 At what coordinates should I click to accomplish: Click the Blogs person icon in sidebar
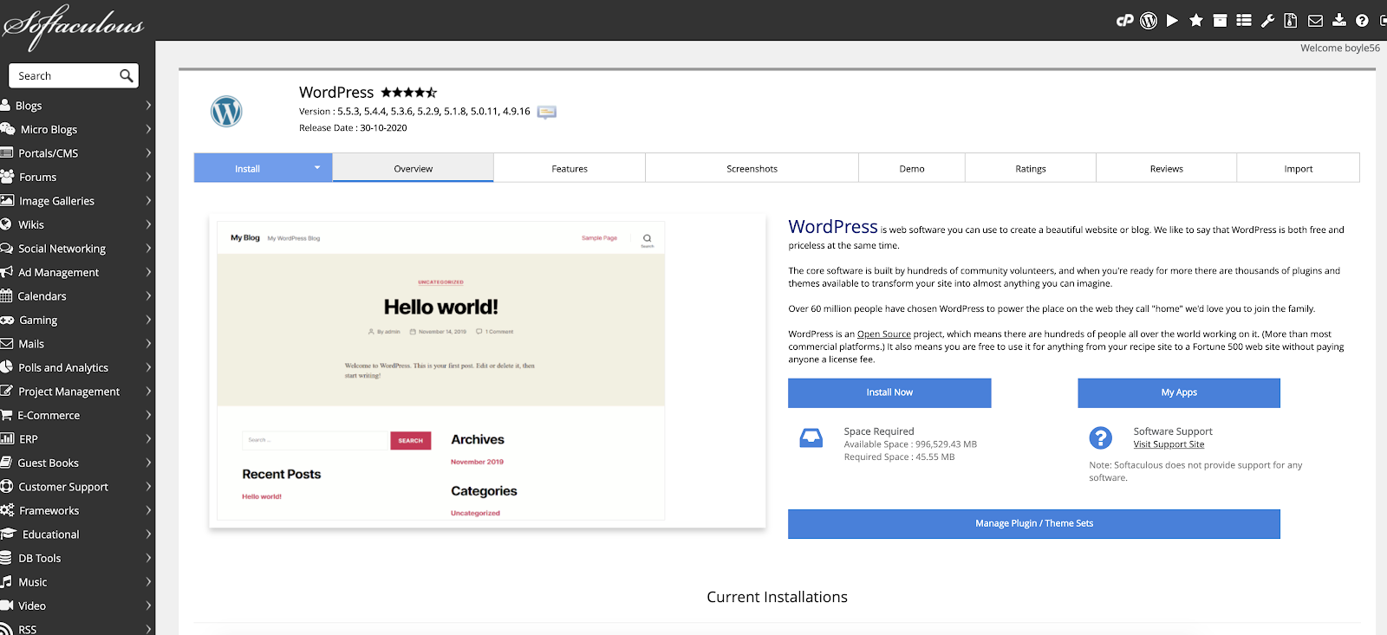[5, 106]
